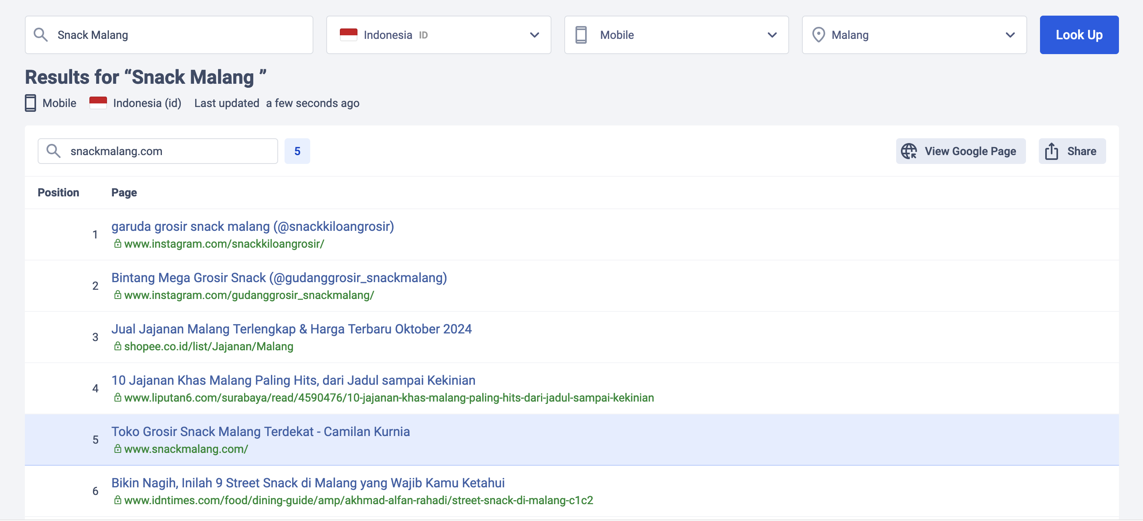
Task: Click the 'Indonesia (id)' summary text
Action: pos(147,103)
